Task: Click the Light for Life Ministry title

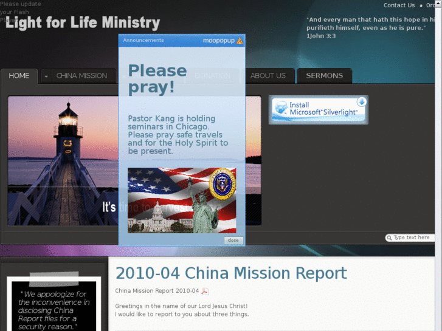Action: click(83, 22)
